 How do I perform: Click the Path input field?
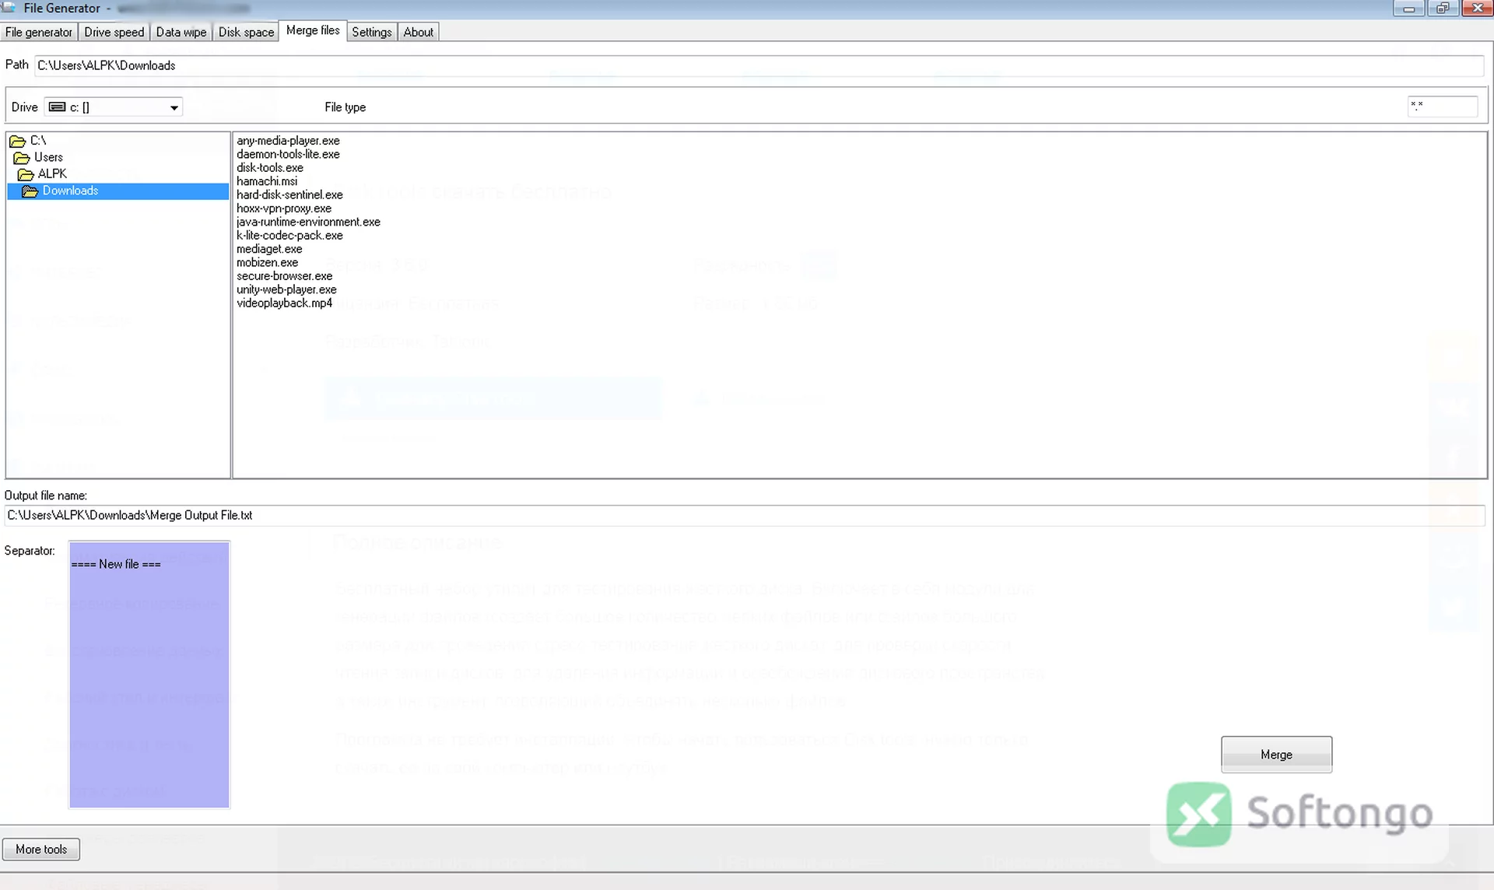tap(759, 65)
